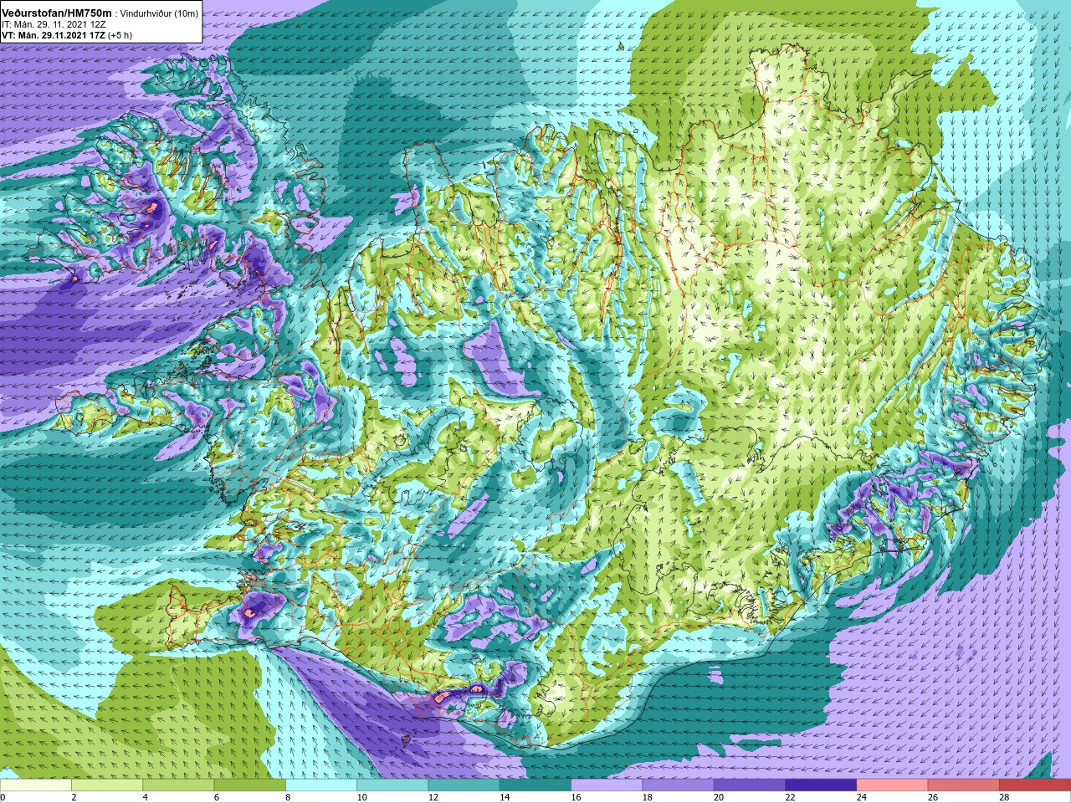This screenshot has height=803, width=1071.
Task: Click the light cyan 8–10 legend swatch
Action: click(x=321, y=785)
